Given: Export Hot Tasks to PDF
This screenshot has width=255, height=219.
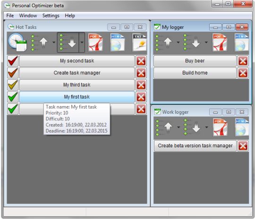Looking at the screenshot, I should pyautogui.click(x=95, y=42).
